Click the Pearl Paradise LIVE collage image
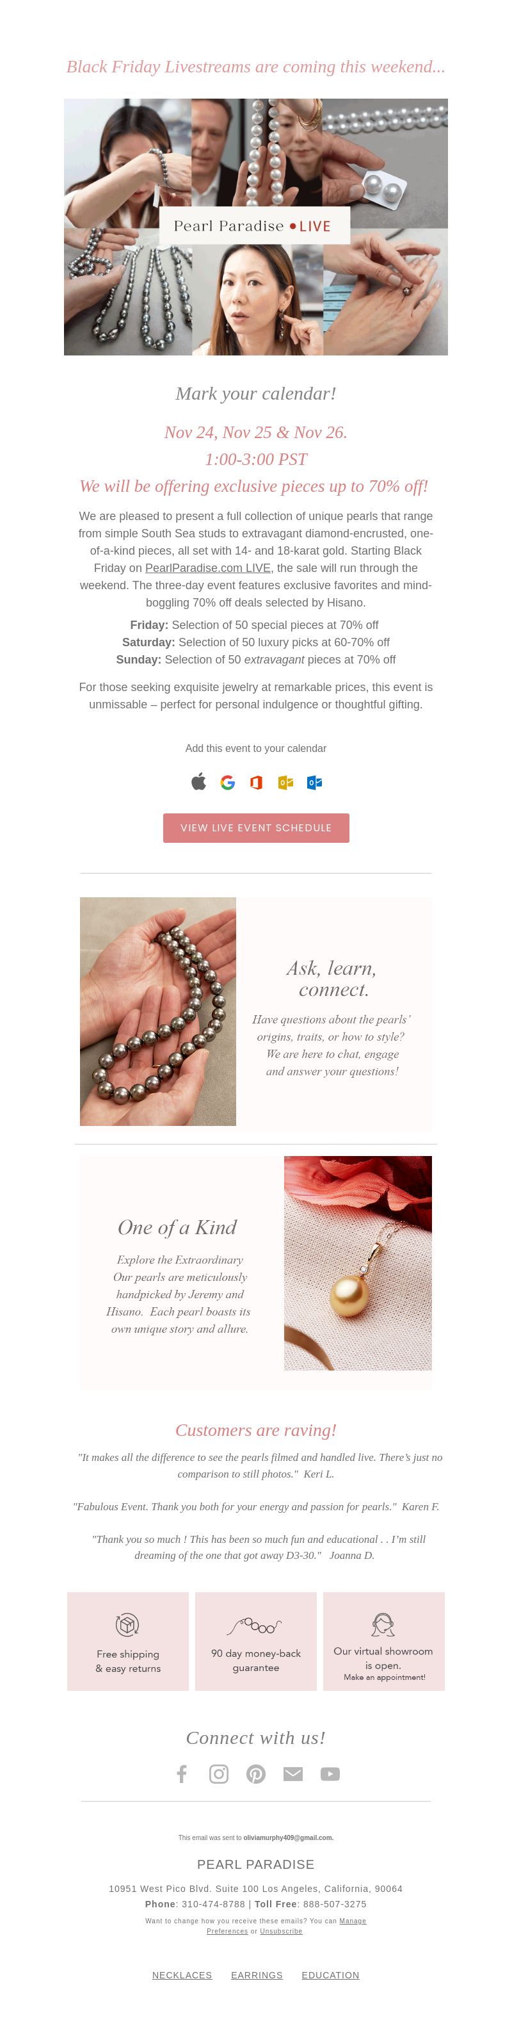Image resolution: width=512 pixels, height=2029 pixels. 255,227
